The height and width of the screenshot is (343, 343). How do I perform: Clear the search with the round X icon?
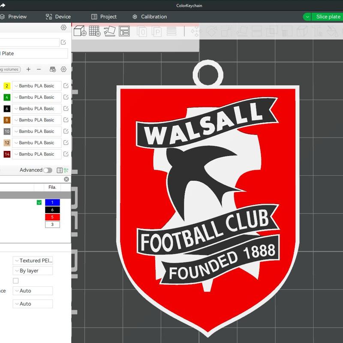[x=66, y=179]
